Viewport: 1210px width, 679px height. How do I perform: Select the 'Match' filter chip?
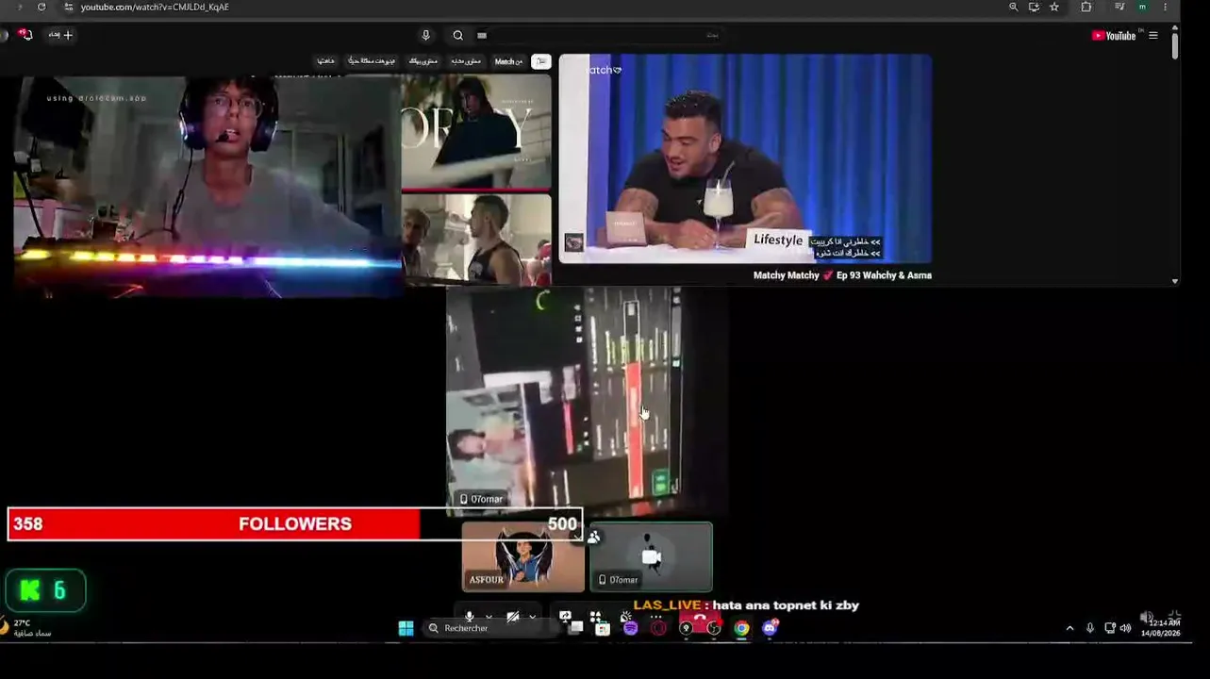click(508, 61)
